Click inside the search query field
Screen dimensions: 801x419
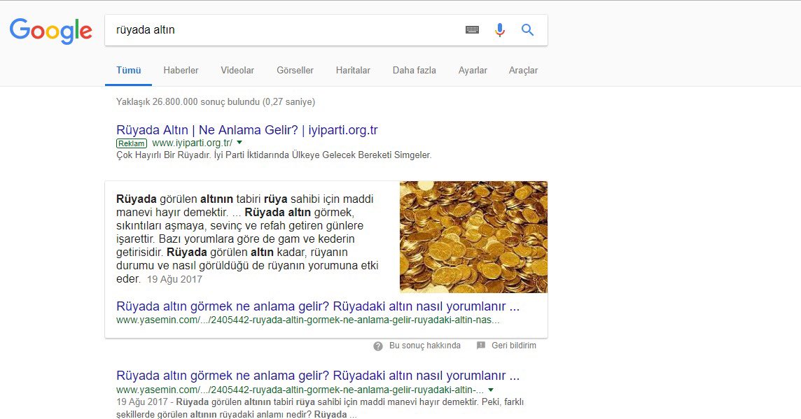coord(280,29)
